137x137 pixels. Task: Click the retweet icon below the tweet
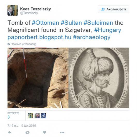click(27, 133)
